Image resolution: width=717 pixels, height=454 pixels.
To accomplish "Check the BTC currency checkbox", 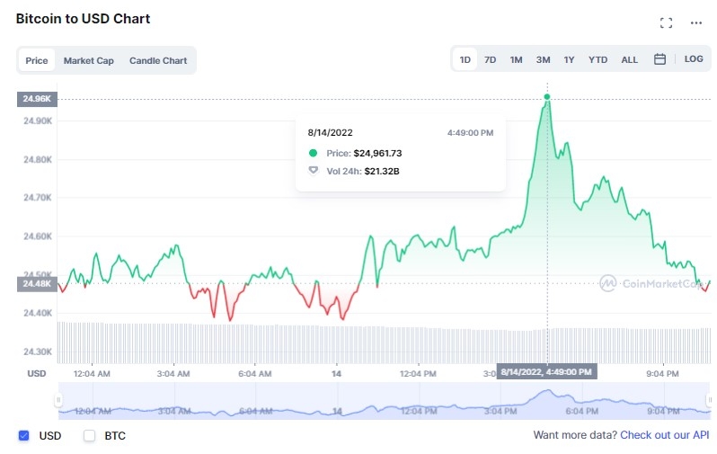I will (89, 436).
